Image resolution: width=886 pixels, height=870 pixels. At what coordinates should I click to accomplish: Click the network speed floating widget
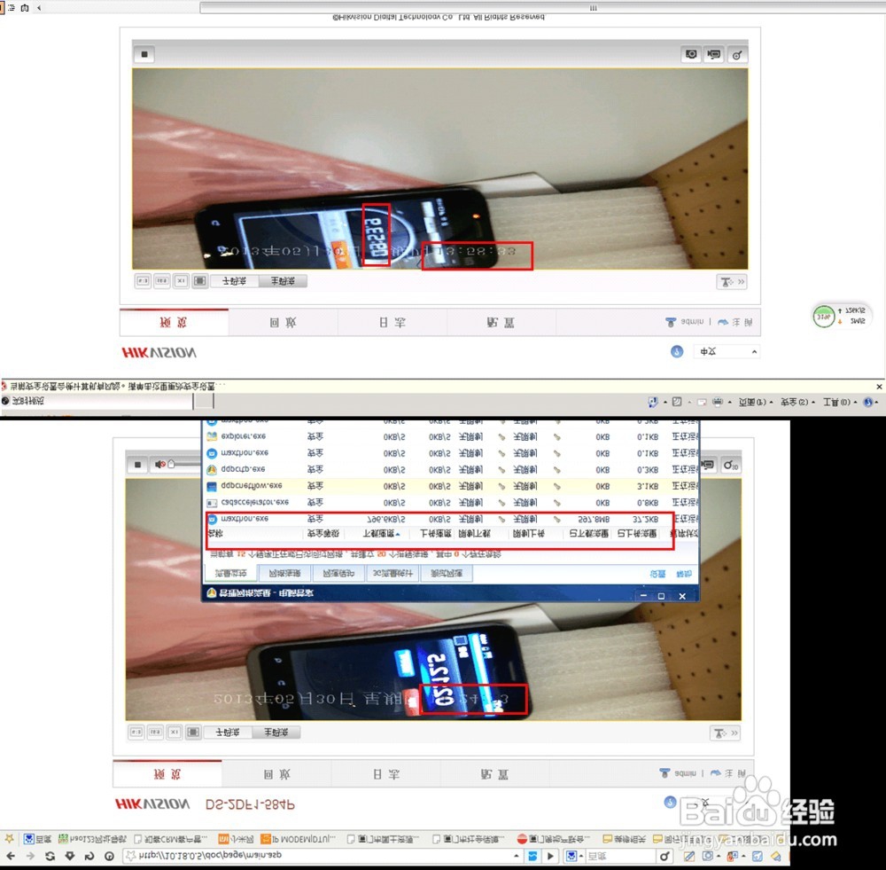pyautogui.click(x=842, y=316)
